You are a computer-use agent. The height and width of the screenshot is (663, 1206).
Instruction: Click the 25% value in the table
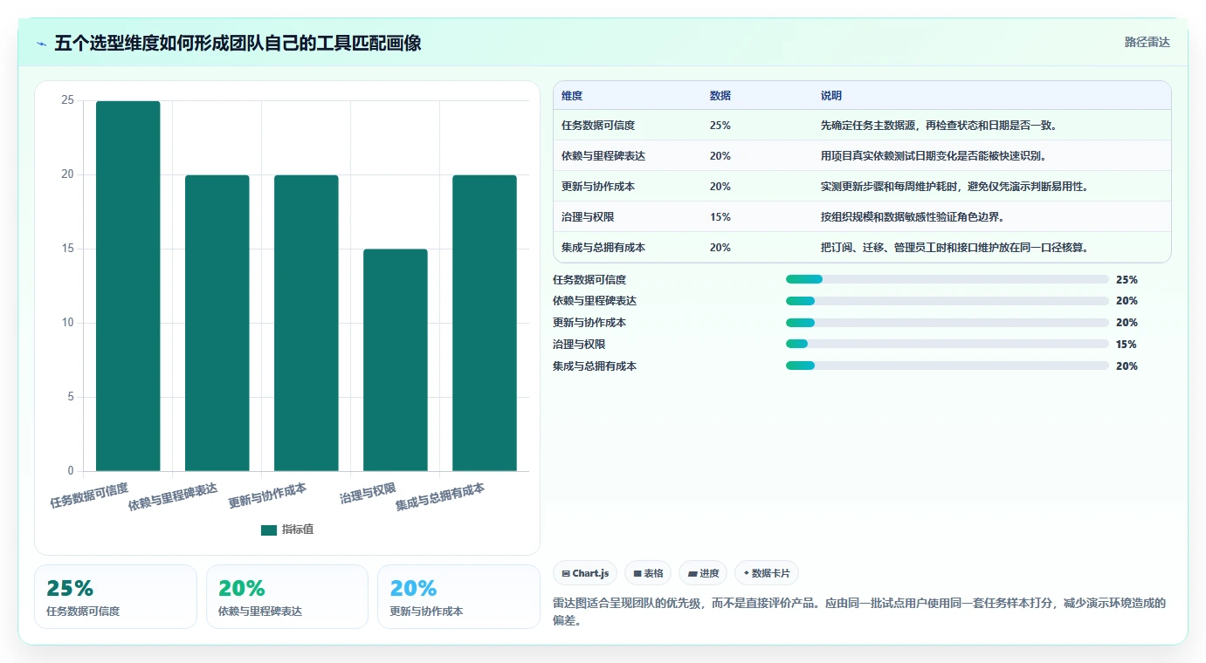pos(720,126)
